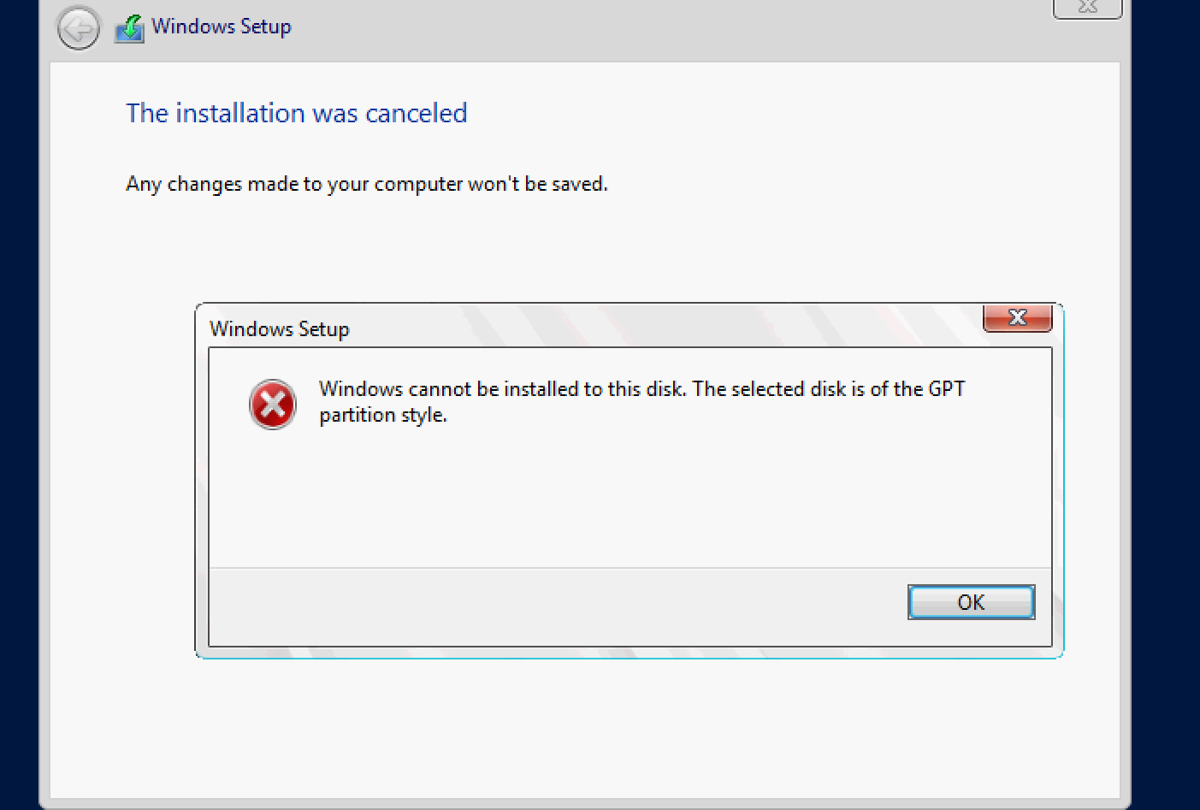Click the word "GPT" in the error message
Image resolution: width=1200 pixels, height=810 pixels.
click(x=946, y=389)
